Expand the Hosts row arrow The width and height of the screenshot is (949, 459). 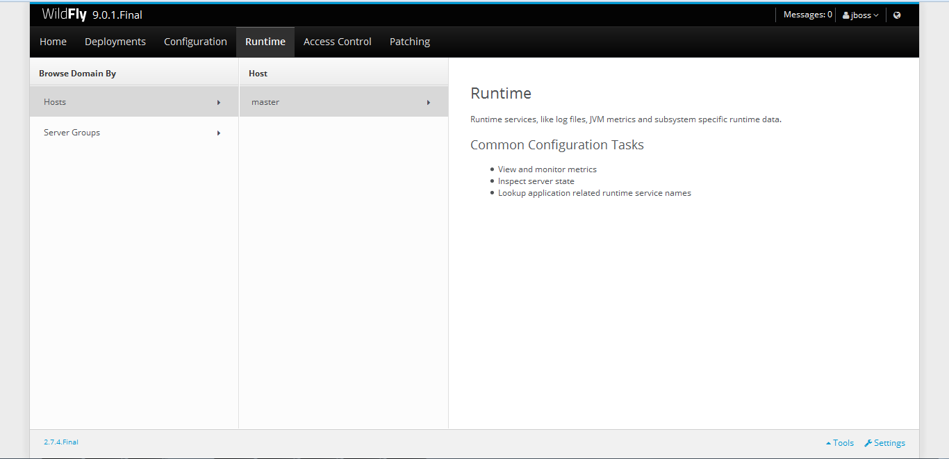coord(219,102)
